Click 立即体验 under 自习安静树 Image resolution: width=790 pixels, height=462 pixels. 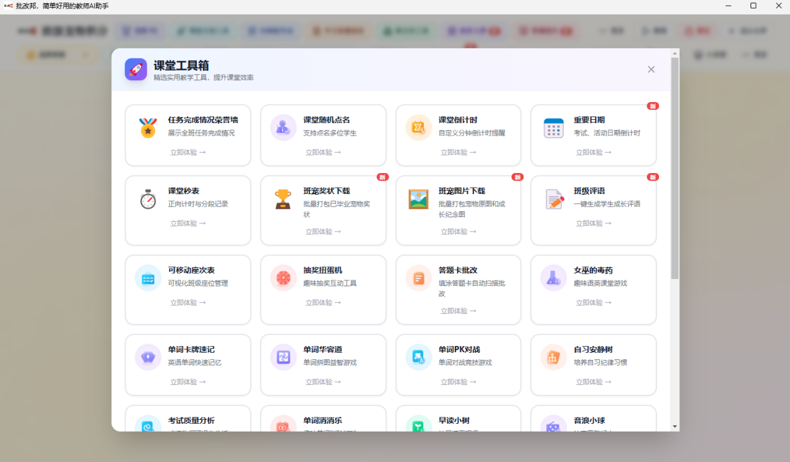(x=594, y=382)
